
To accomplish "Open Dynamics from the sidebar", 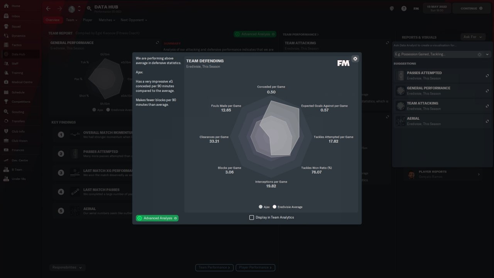I will [20, 36].
